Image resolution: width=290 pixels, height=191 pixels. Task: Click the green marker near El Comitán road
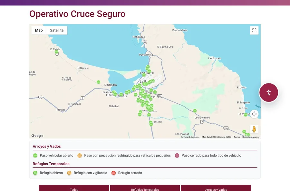99,82
